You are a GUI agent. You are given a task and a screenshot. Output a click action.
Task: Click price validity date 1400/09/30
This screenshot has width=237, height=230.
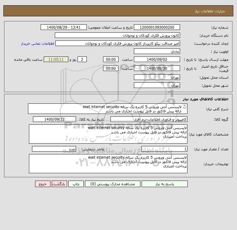coord(157,68)
